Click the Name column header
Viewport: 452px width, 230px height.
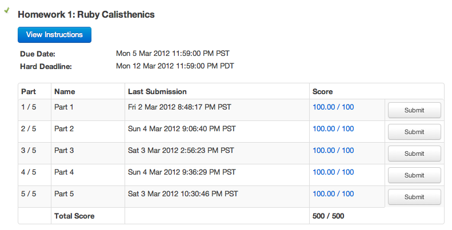tap(65, 91)
